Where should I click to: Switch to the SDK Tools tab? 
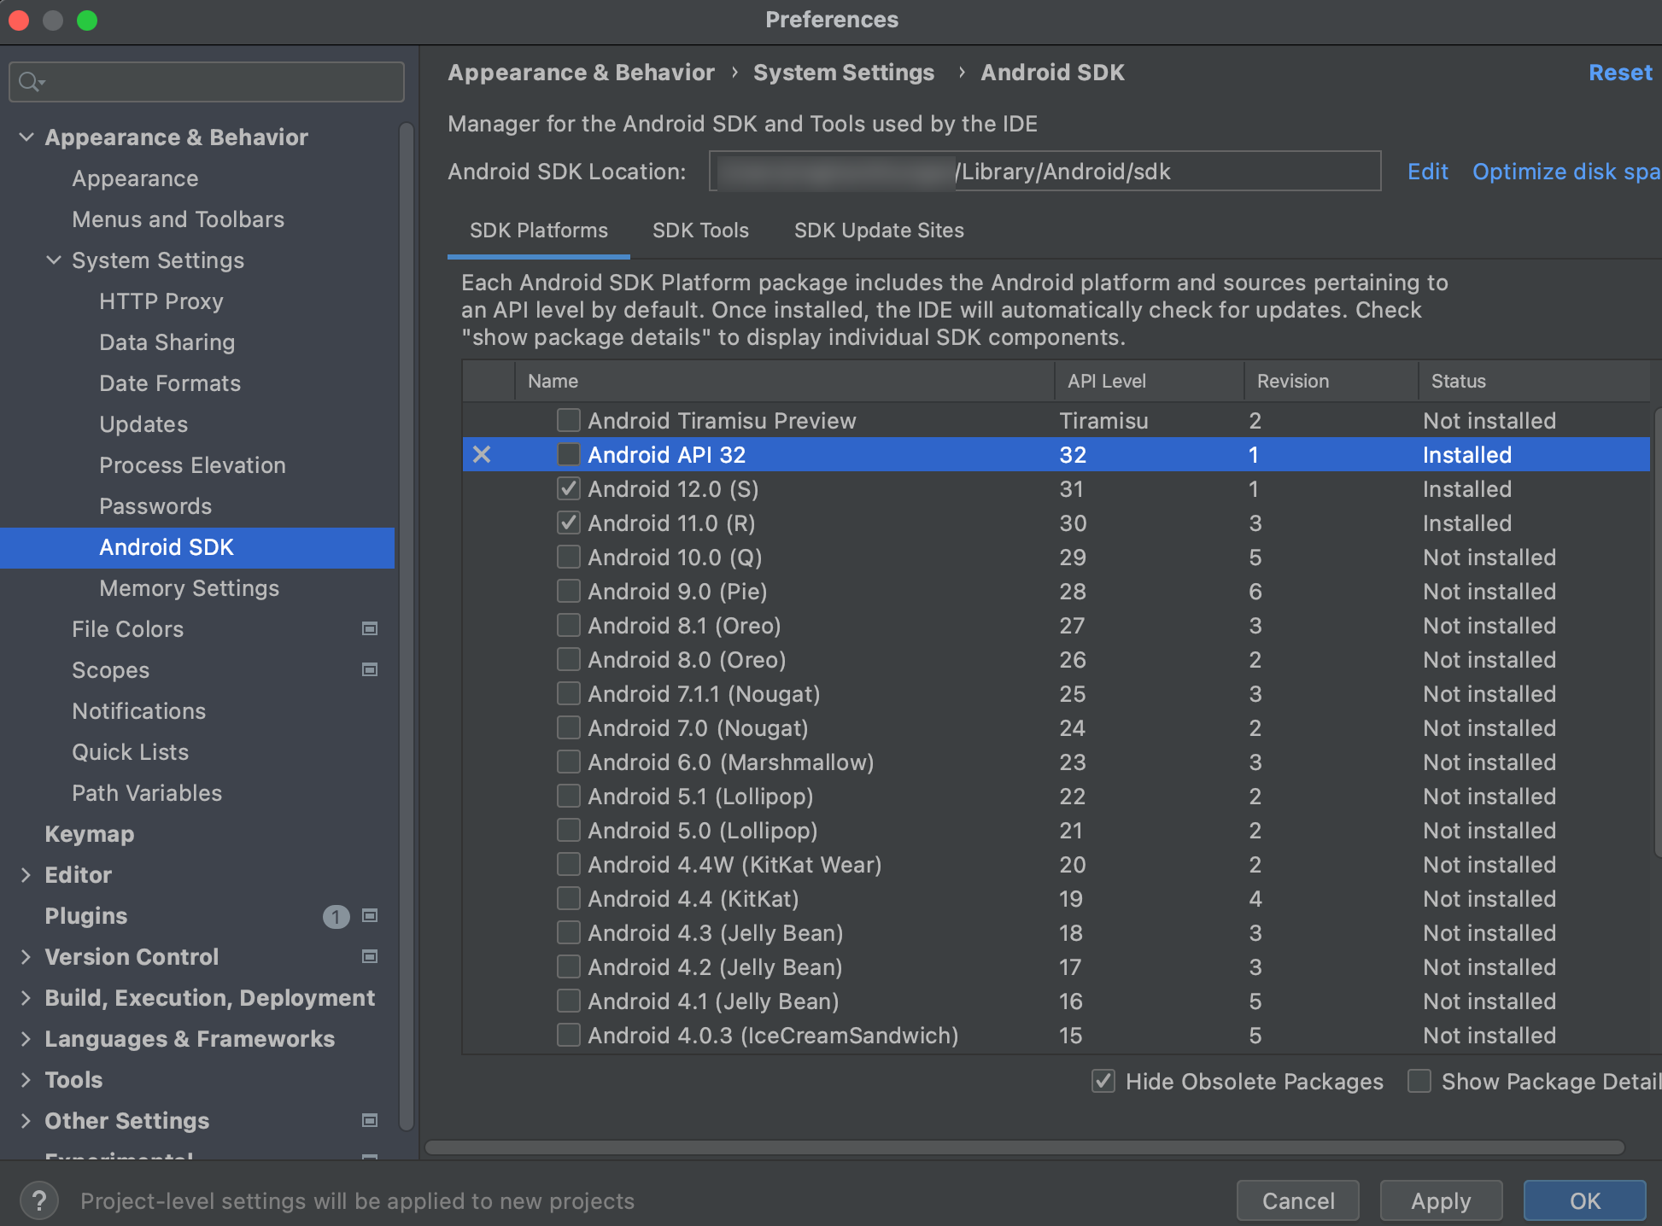point(699,231)
